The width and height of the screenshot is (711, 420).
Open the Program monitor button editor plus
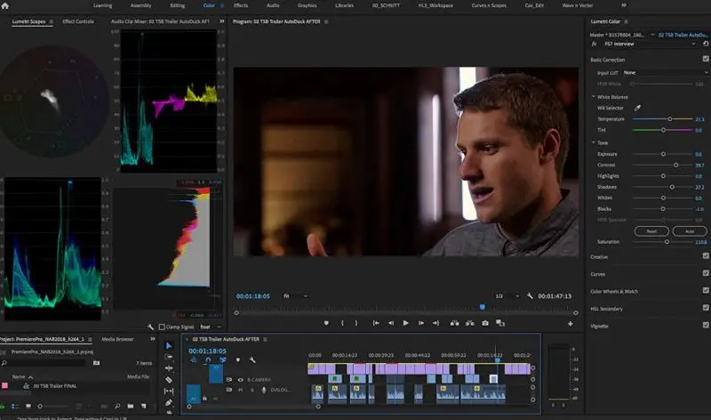[571, 324]
